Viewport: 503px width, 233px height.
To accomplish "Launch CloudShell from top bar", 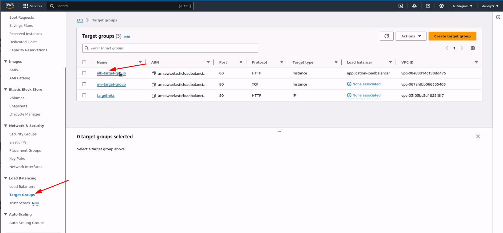I will point(401,6).
